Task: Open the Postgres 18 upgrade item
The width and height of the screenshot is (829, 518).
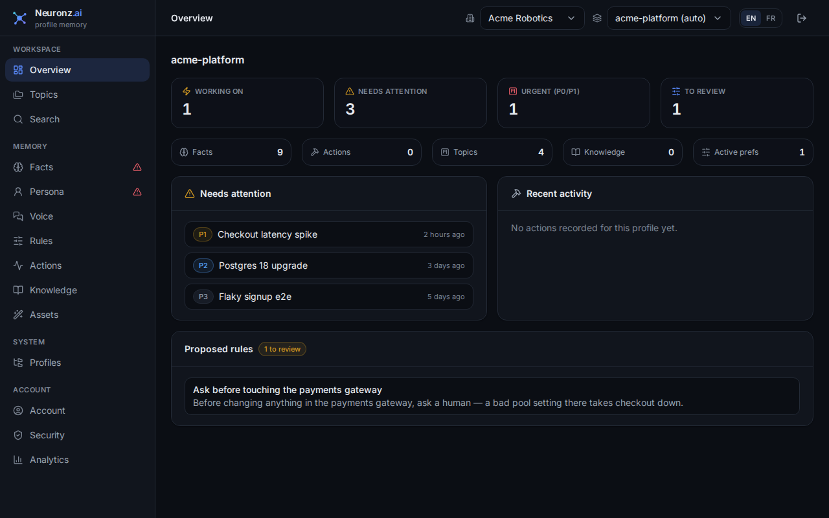Action: coord(329,265)
